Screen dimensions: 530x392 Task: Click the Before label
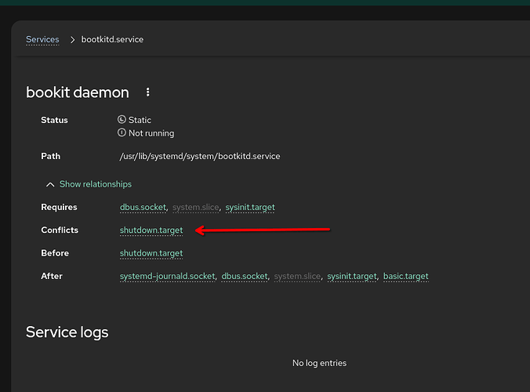(x=55, y=253)
